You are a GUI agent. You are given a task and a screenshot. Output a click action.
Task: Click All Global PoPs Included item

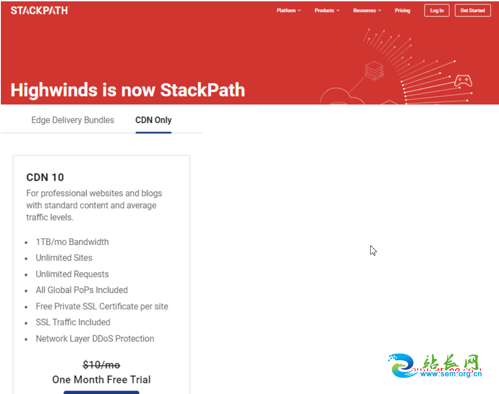point(82,290)
